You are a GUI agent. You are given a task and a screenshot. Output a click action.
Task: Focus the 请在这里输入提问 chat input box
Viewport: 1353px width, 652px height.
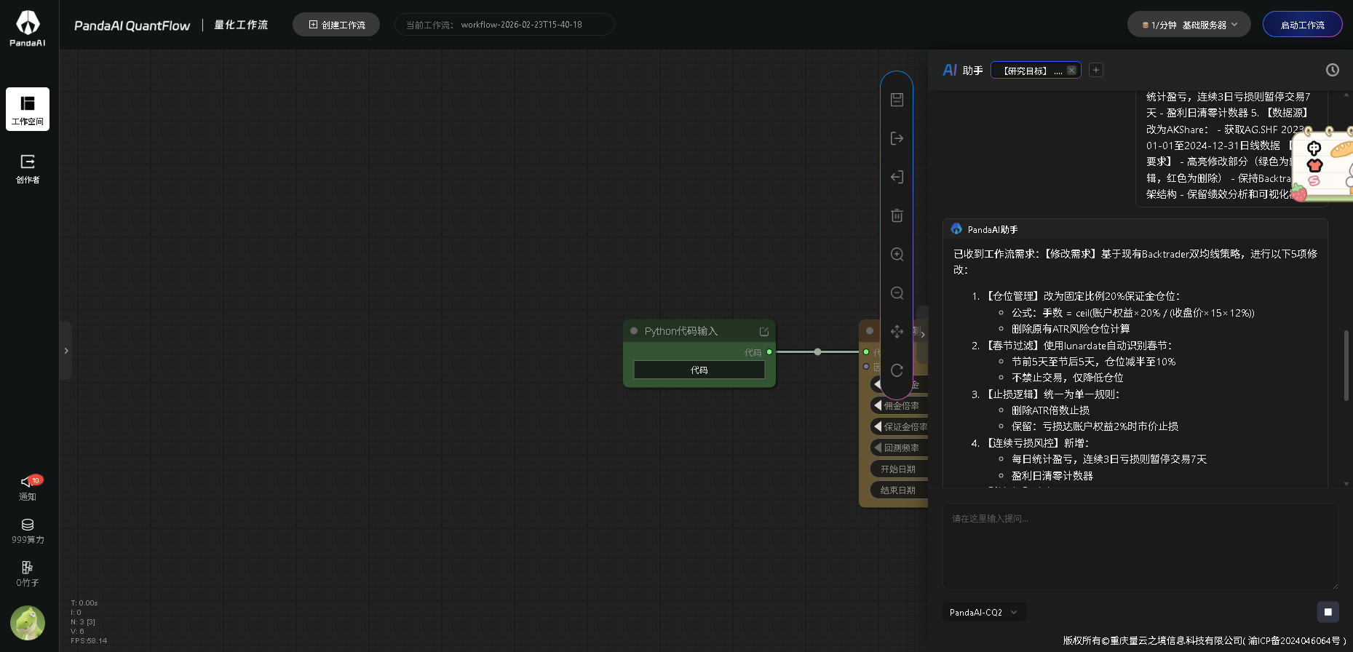coord(1140,546)
